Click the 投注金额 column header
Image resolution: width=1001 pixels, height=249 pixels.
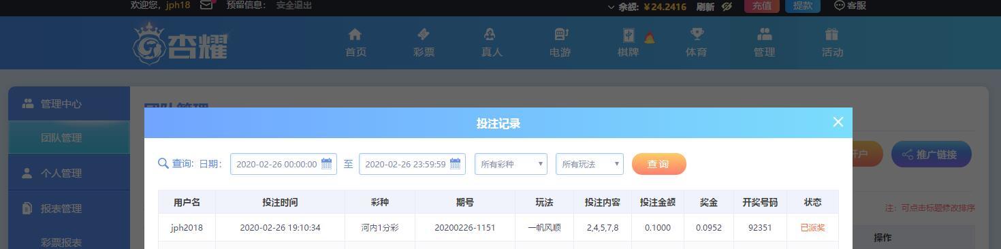pos(657,202)
